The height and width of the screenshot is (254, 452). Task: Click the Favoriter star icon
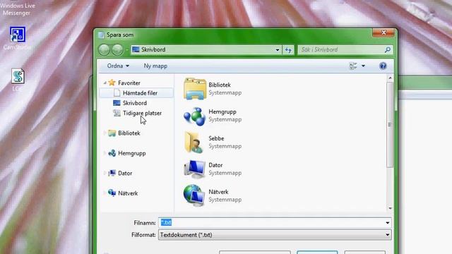[112, 83]
